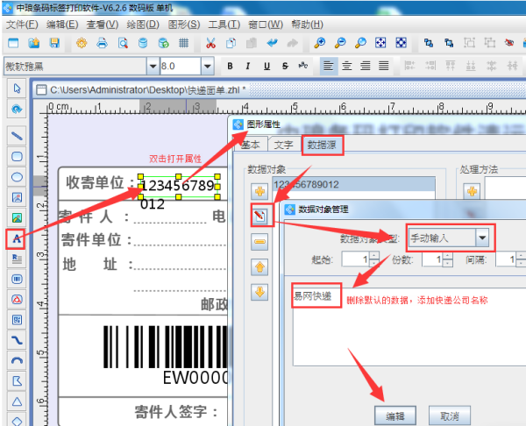Click the Zoom Out magnifier icon
Viewport: 526px width, 426px height.
pyautogui.click(x=340, y=43)
